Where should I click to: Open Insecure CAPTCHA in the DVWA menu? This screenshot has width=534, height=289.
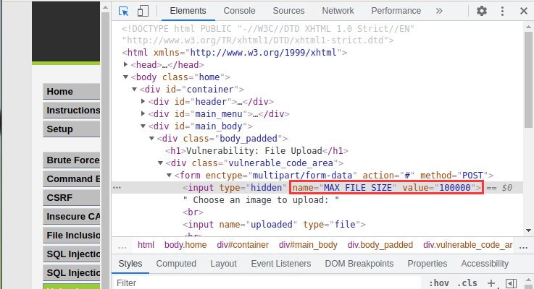(x=72, y=216)
